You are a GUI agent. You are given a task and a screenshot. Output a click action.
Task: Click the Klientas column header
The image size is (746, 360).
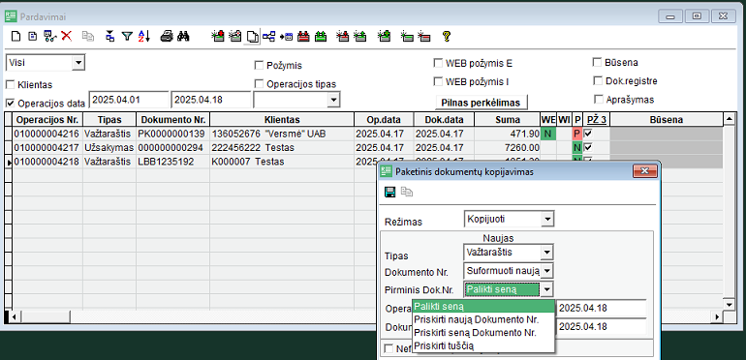[282, 120]
